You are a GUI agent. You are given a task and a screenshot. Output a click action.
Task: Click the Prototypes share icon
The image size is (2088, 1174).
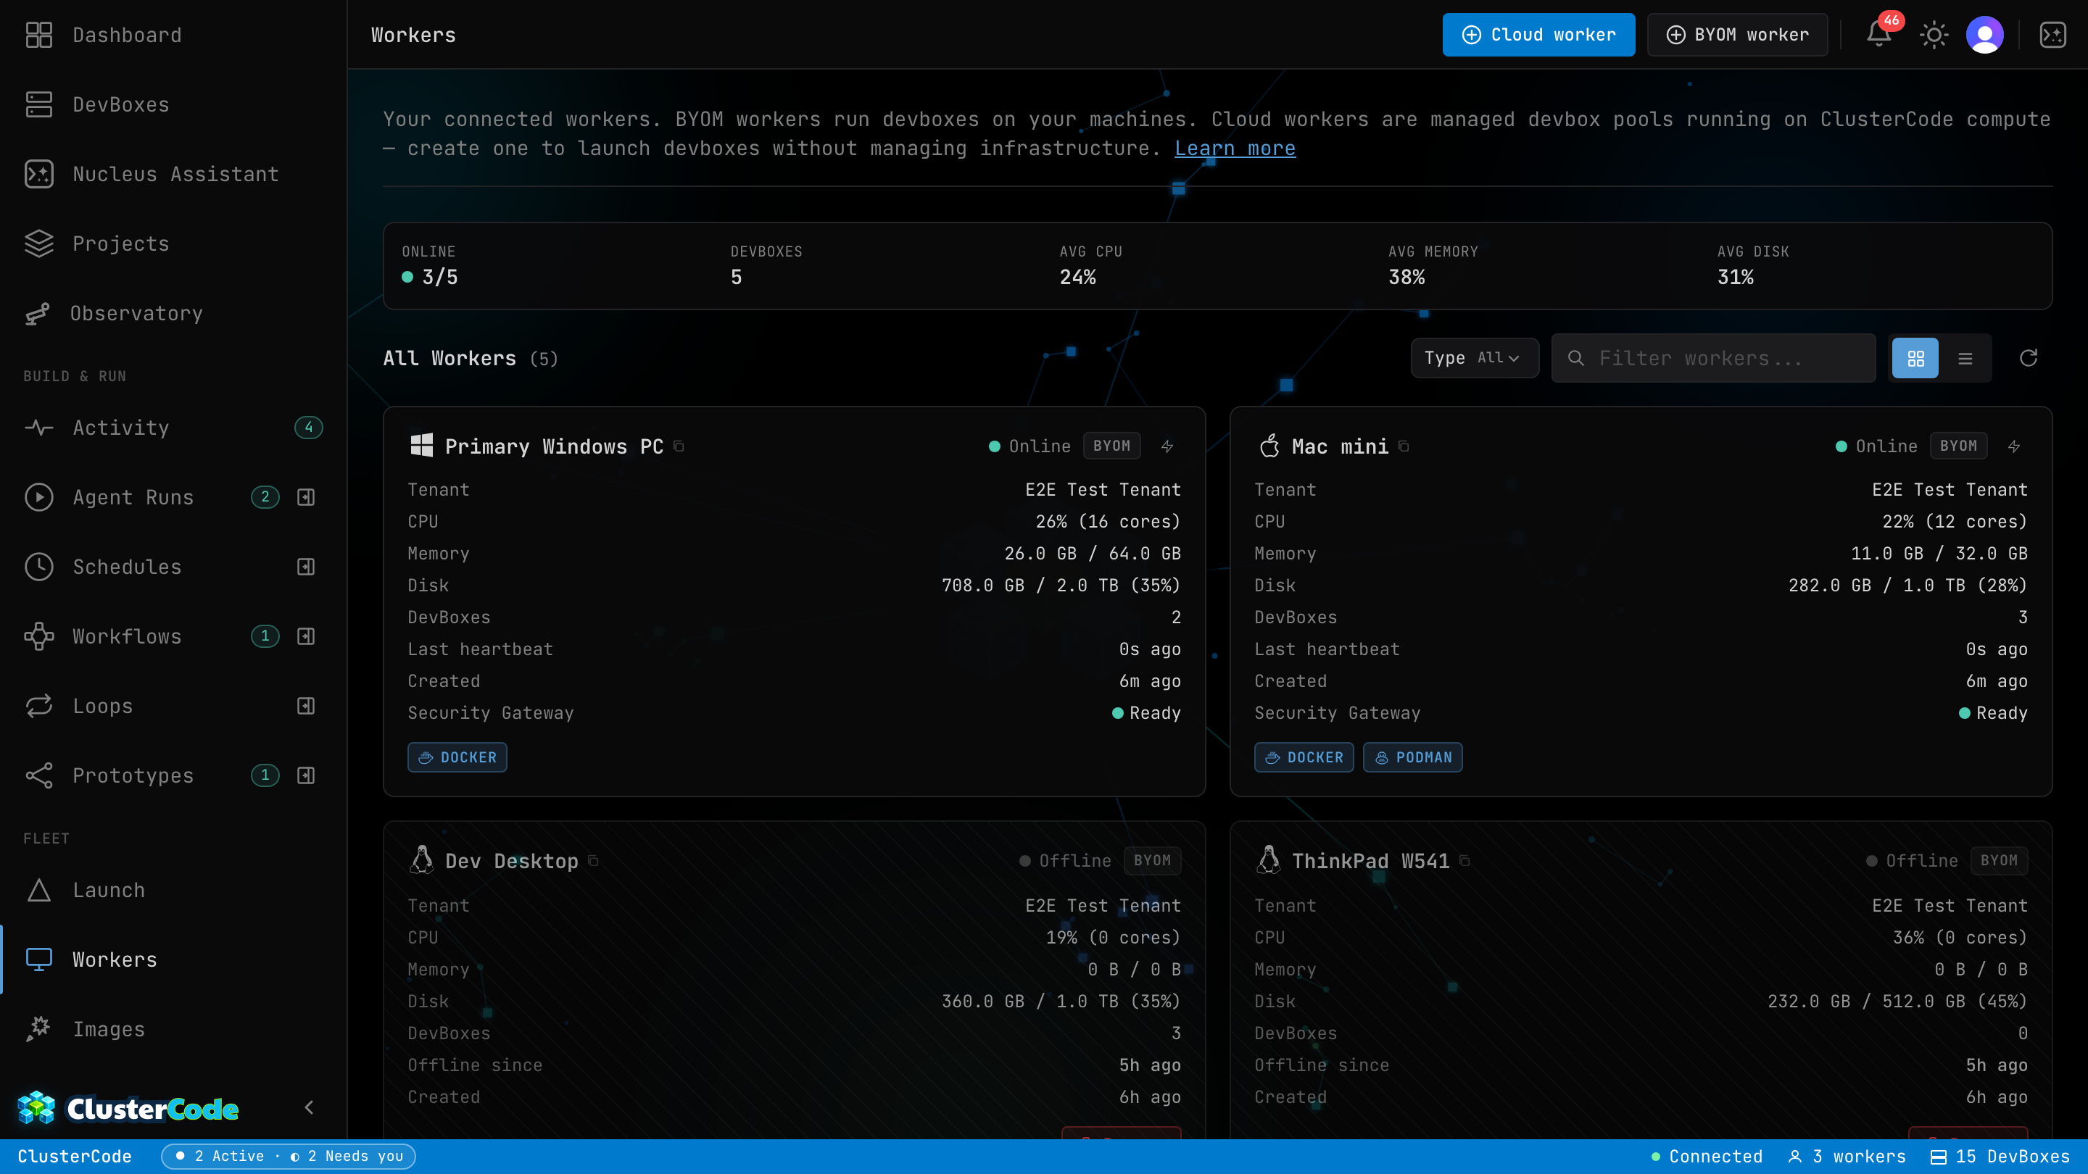[x=38, y=776]
